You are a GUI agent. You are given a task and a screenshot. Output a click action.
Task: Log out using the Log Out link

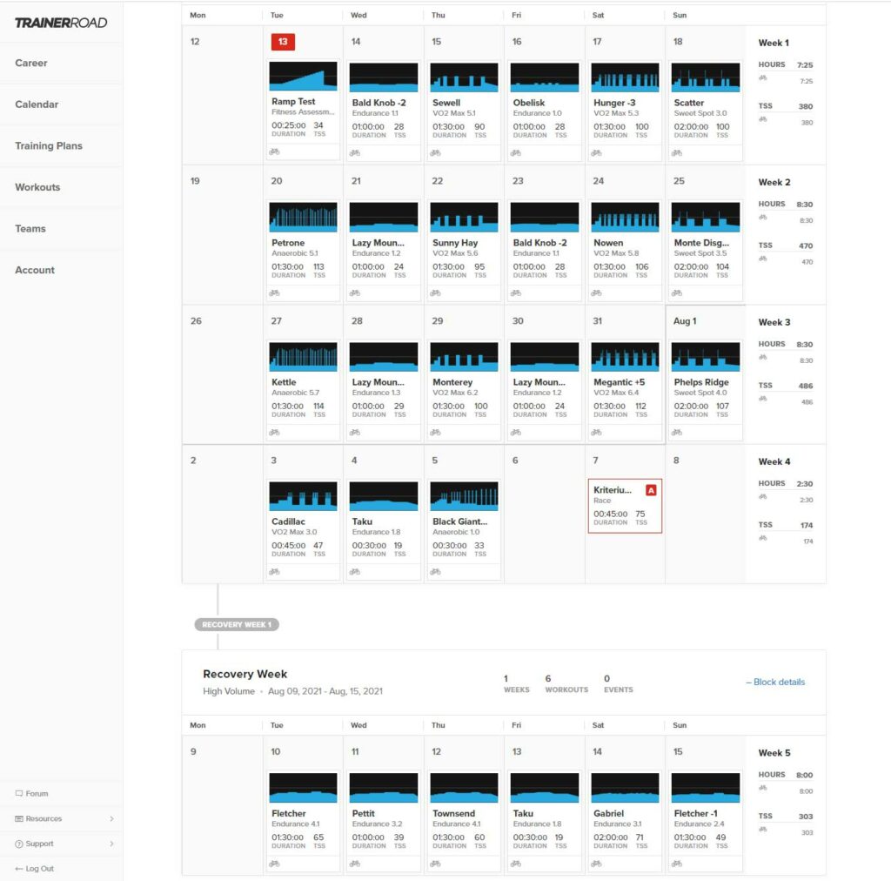(x=35, y=869)
